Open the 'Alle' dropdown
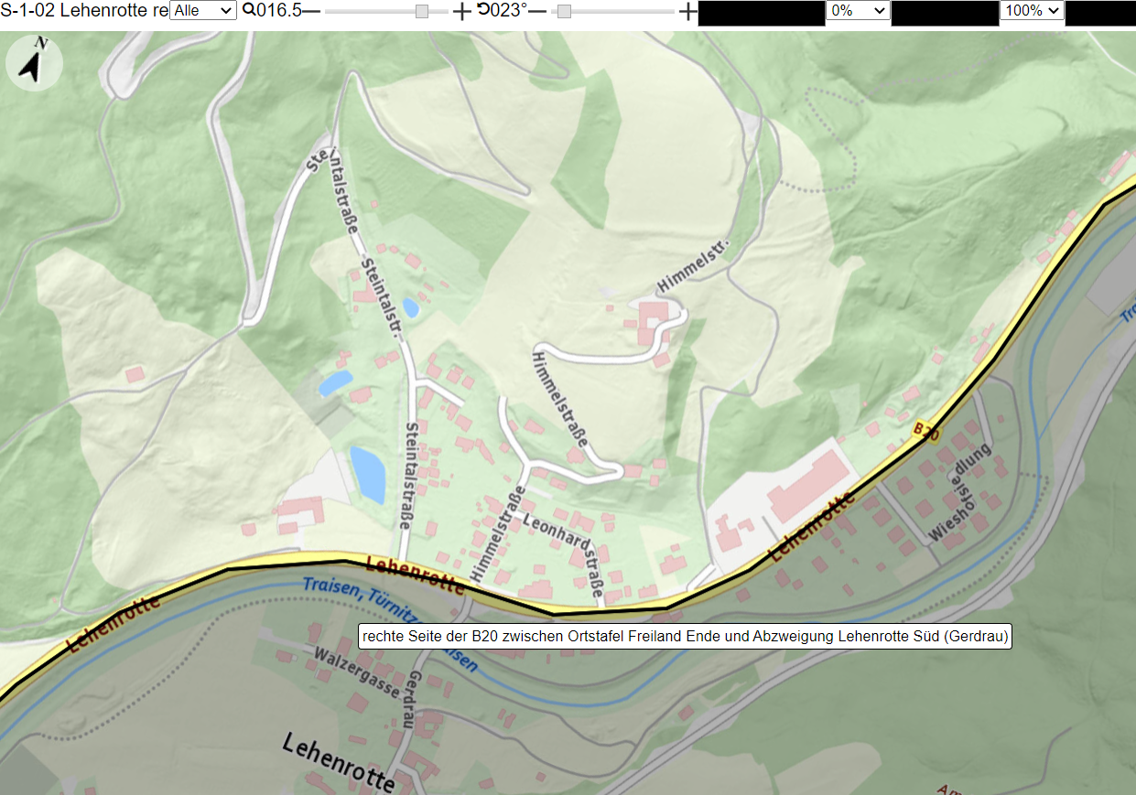The width and height of the screenshot is (1136, 795). [x=203, y=10]
